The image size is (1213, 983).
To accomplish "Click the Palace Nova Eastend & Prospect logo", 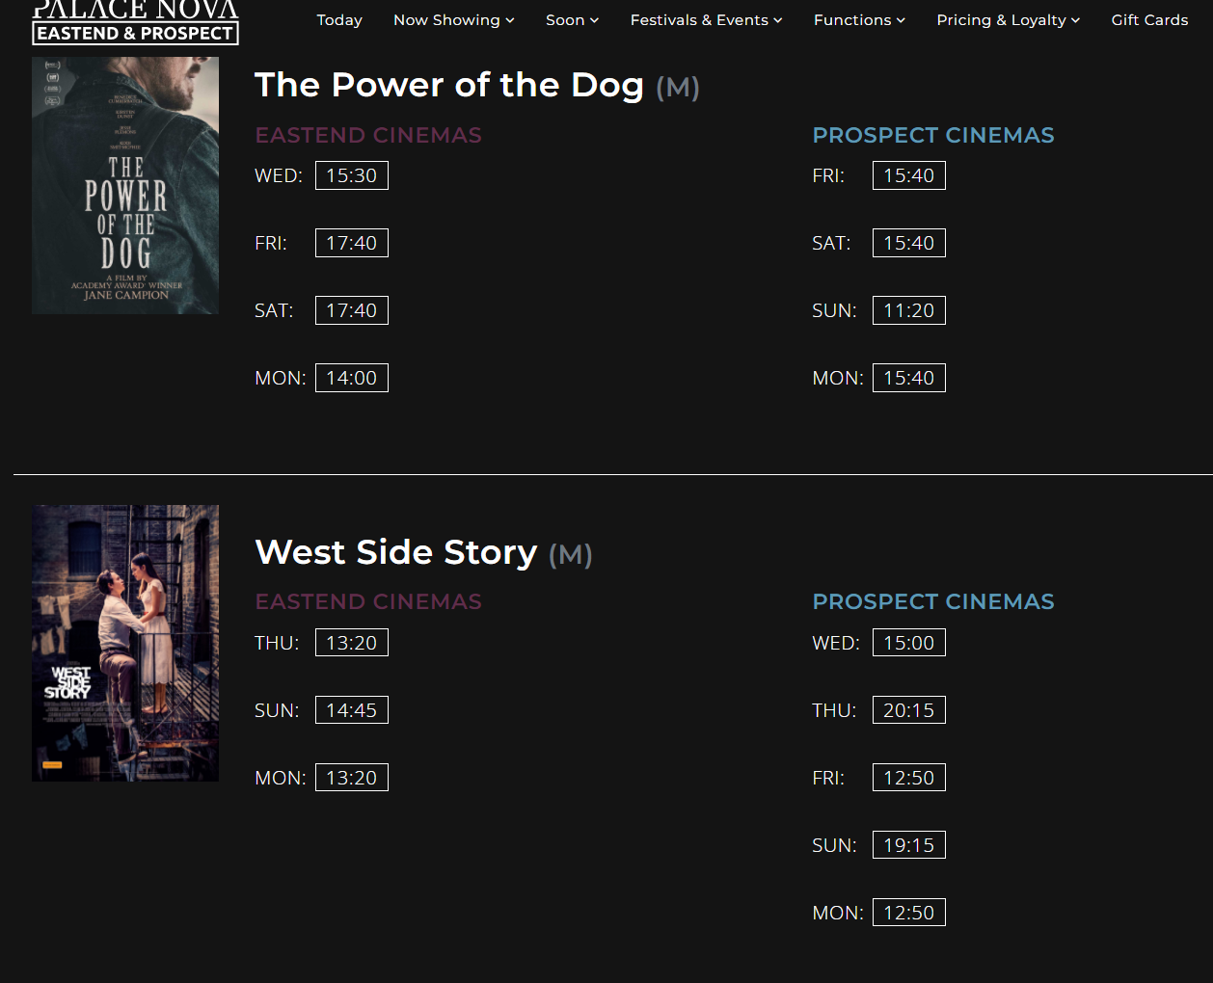I will click(x=135, y=22).
